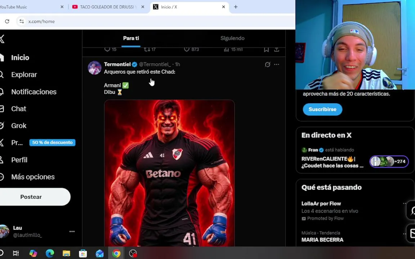This screenshot has height=259, width=415.
Task: Open the Lau @lautimillo_ account menu
Action: (37, 232)
